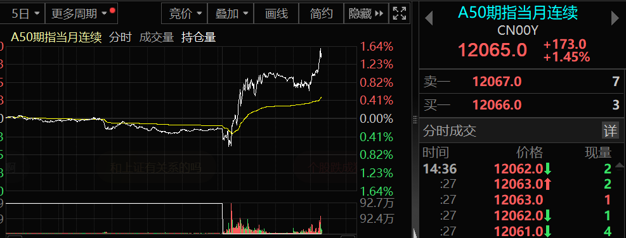
Task: Toggle the 持仓量 open interest indicator
Action: [199, 37]
